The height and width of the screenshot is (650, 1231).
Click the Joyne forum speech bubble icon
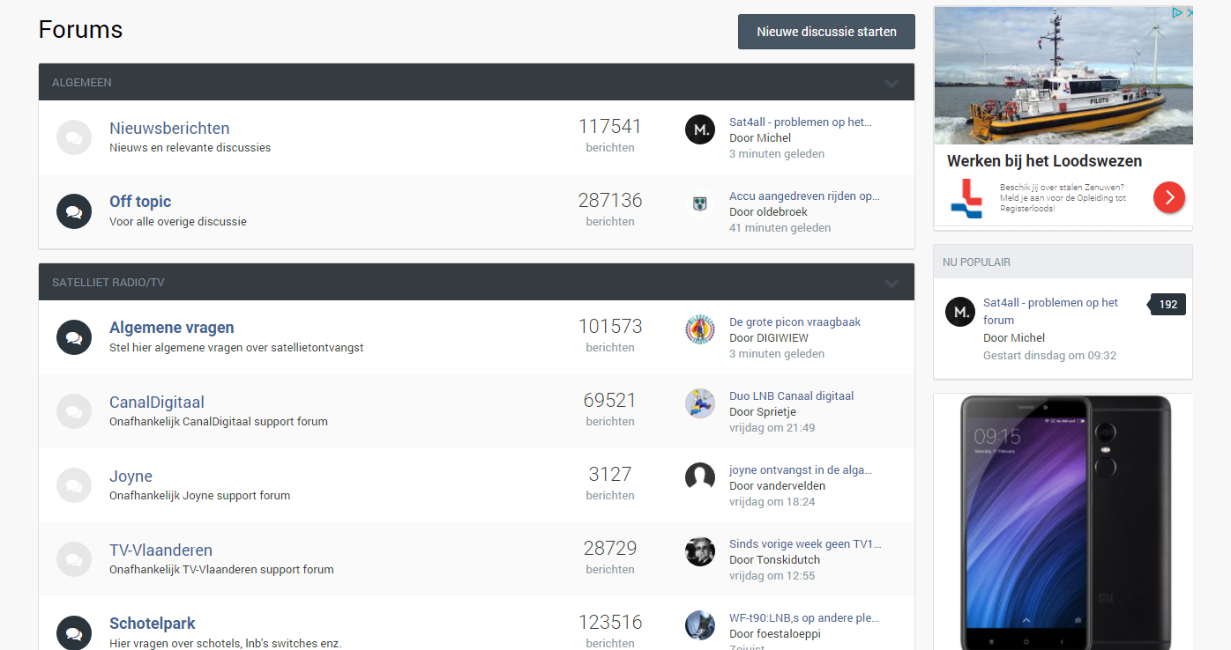(74, 485)
